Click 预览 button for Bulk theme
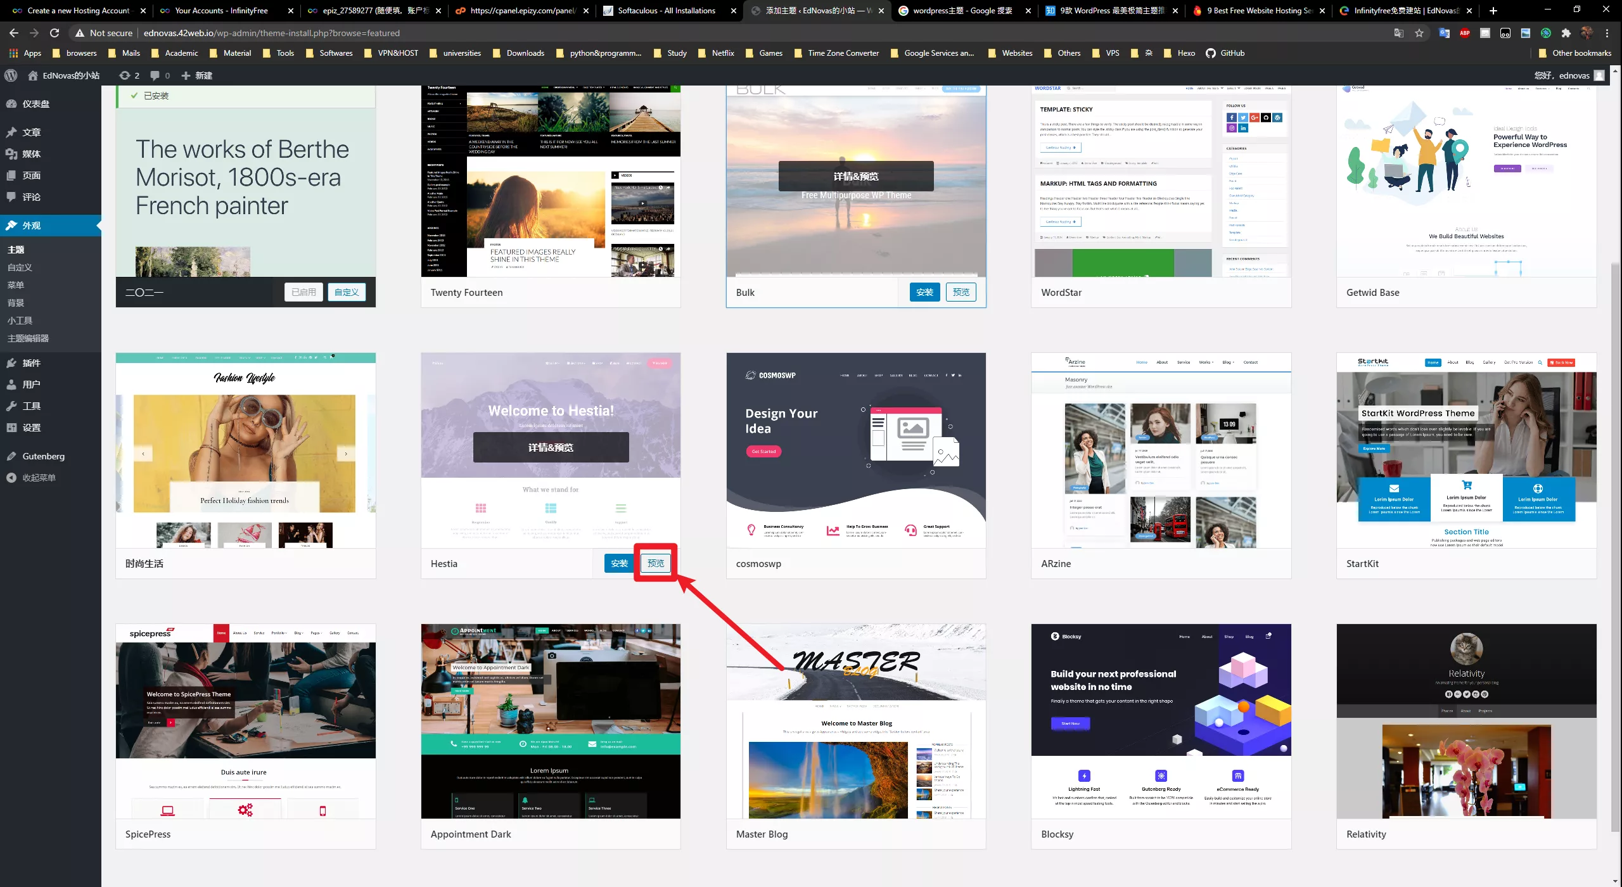The width and height of the screenshot is (1622, 887). [x=961, y=292]
